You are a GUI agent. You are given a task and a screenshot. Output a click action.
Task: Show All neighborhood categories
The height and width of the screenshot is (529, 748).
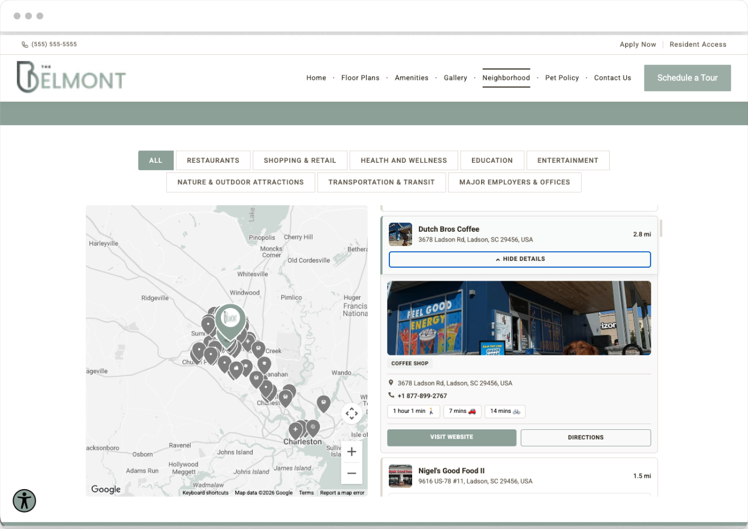click(x=156, y=161)
